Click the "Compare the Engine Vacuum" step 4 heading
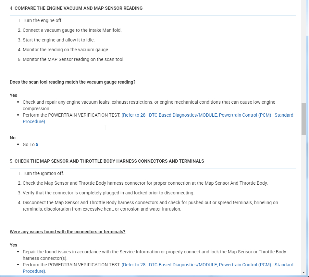 79,8
